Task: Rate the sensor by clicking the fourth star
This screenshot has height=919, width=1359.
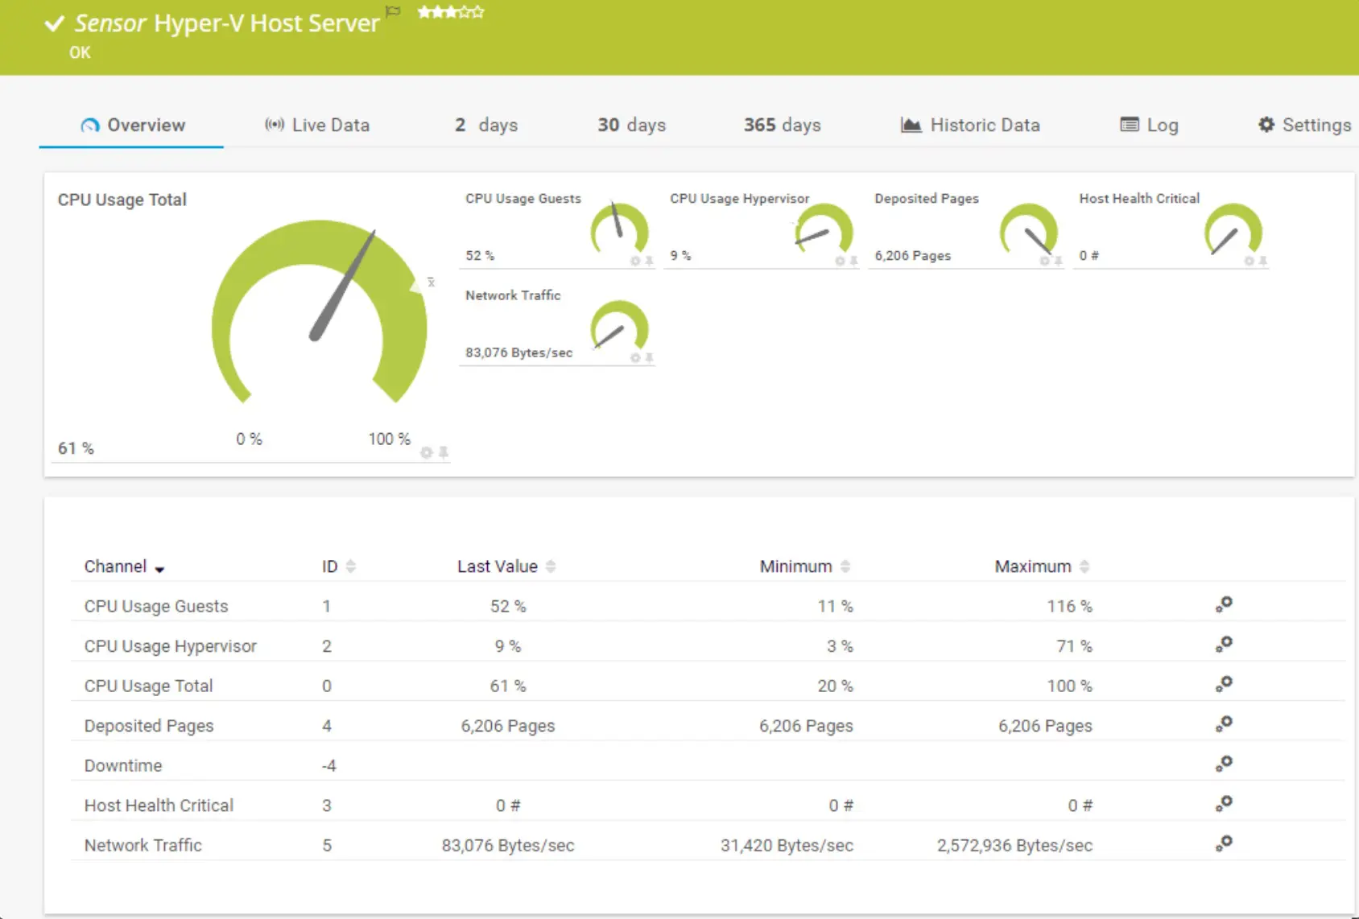Action: 465,11
